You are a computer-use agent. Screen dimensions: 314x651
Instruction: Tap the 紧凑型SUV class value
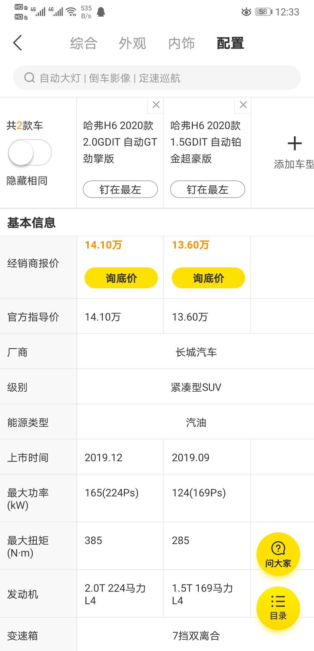196,387
